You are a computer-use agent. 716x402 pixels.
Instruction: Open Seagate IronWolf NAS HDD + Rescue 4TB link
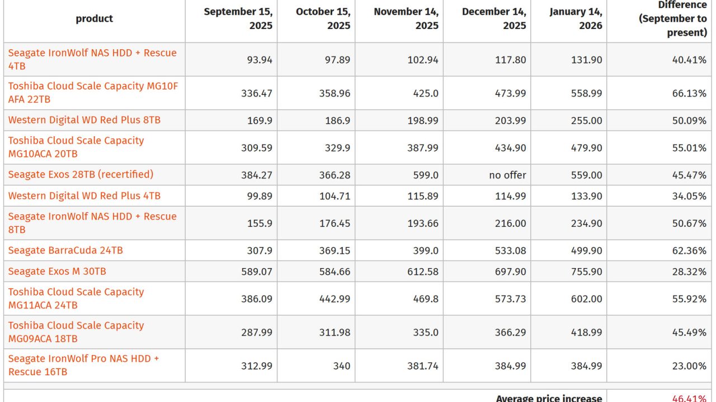(92, 53)
